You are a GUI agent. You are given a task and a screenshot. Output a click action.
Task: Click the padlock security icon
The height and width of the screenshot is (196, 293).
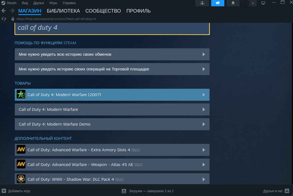click(x=13, y=19)
